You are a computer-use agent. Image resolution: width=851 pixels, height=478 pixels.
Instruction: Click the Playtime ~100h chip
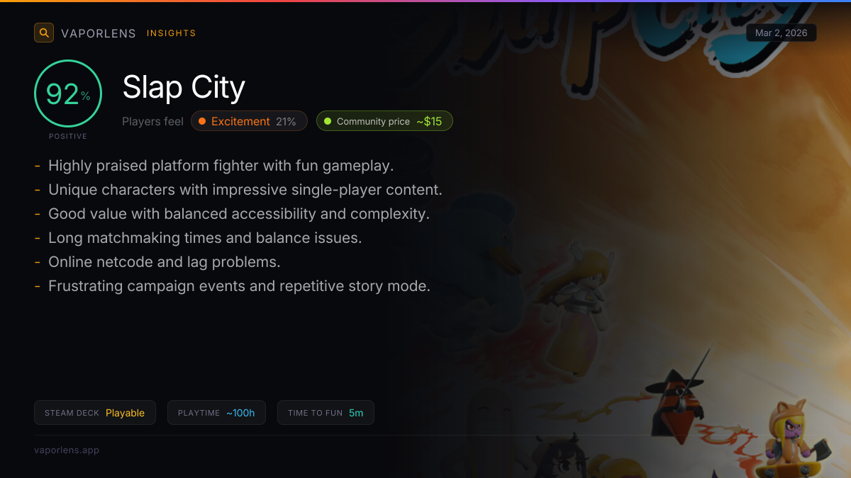(216, 413)
